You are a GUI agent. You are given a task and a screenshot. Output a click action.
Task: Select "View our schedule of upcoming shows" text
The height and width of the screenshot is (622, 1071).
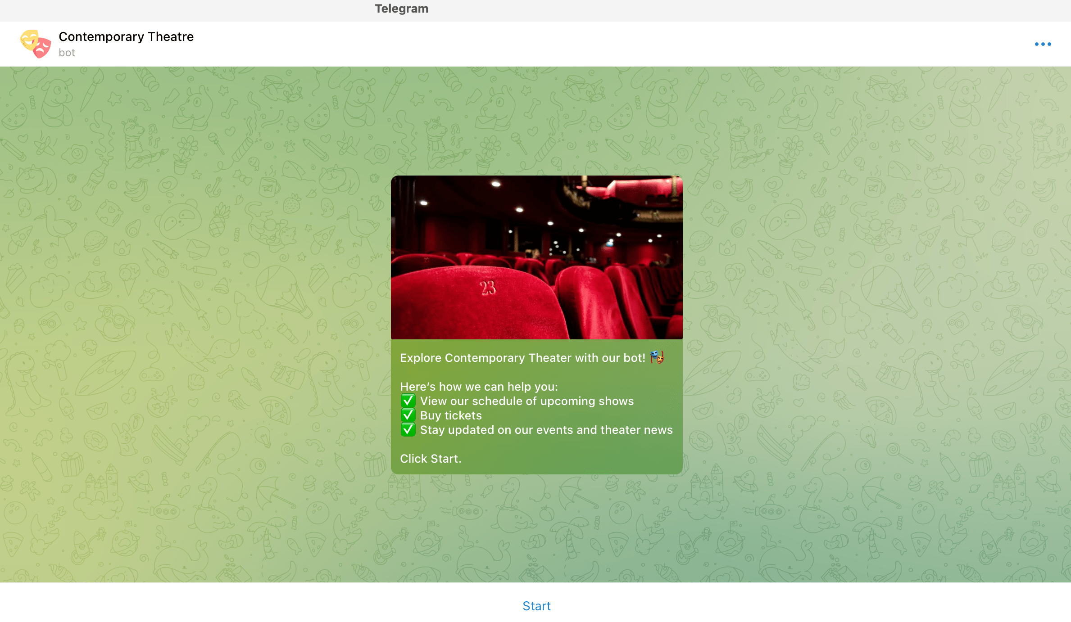click(526, 401)
